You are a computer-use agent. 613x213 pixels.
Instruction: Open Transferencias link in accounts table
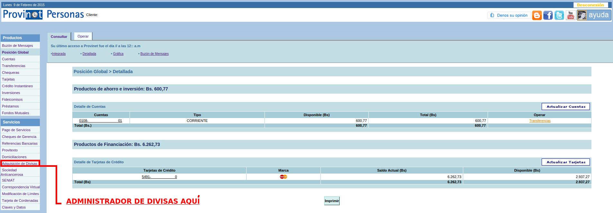(x=540, y=121)
